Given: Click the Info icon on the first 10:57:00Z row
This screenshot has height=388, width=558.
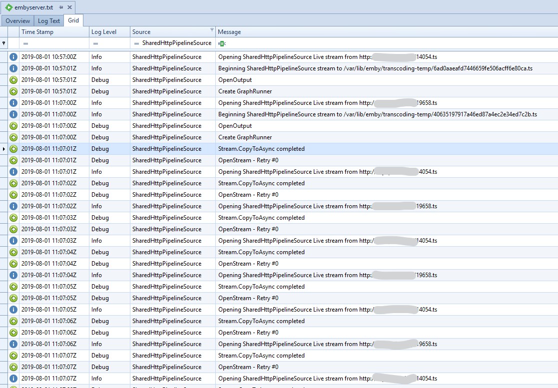Looking at the screenshot, I should [13, 57].
